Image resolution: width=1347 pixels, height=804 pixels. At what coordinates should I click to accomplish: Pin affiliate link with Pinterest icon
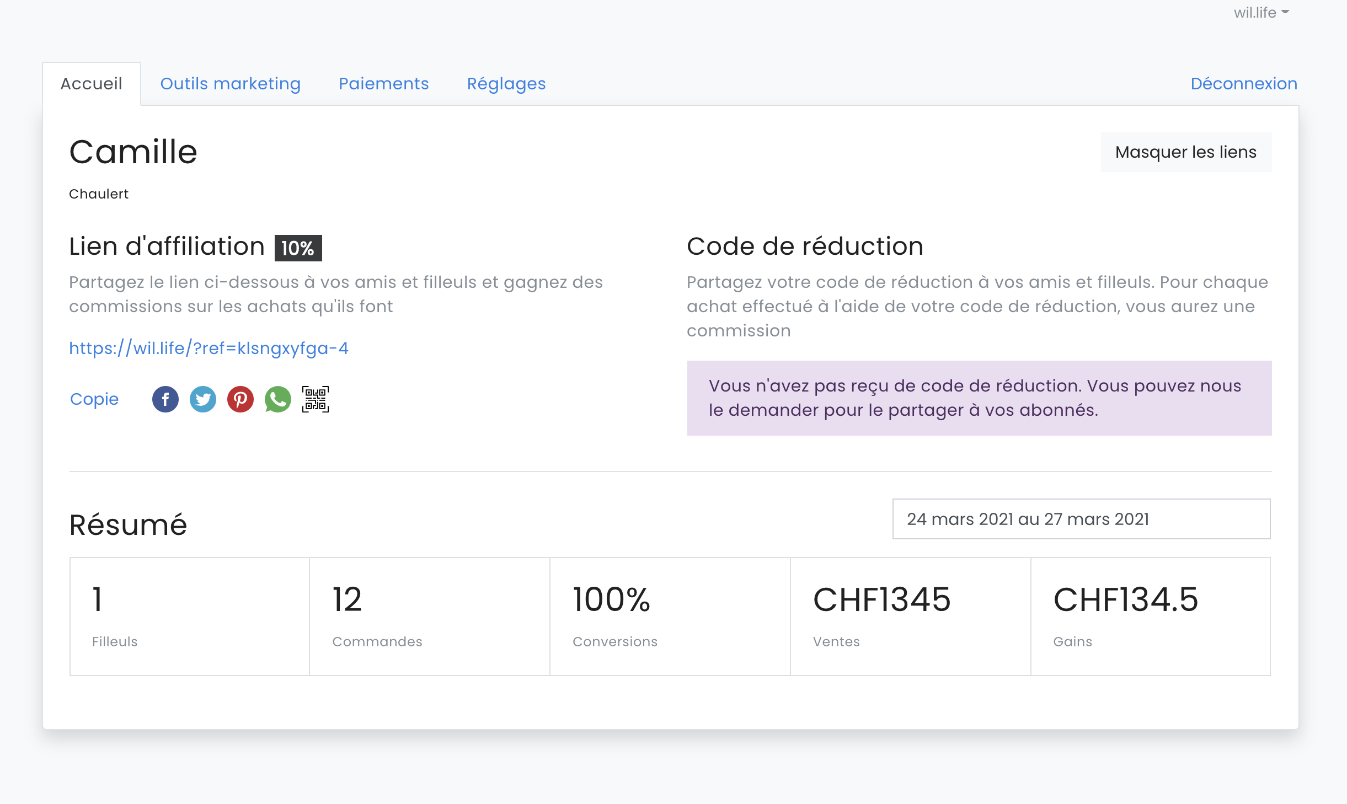(240, 399)
